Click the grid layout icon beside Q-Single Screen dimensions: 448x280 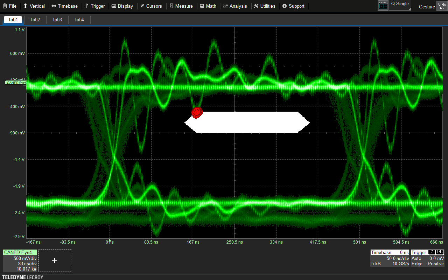click(383, 6)
